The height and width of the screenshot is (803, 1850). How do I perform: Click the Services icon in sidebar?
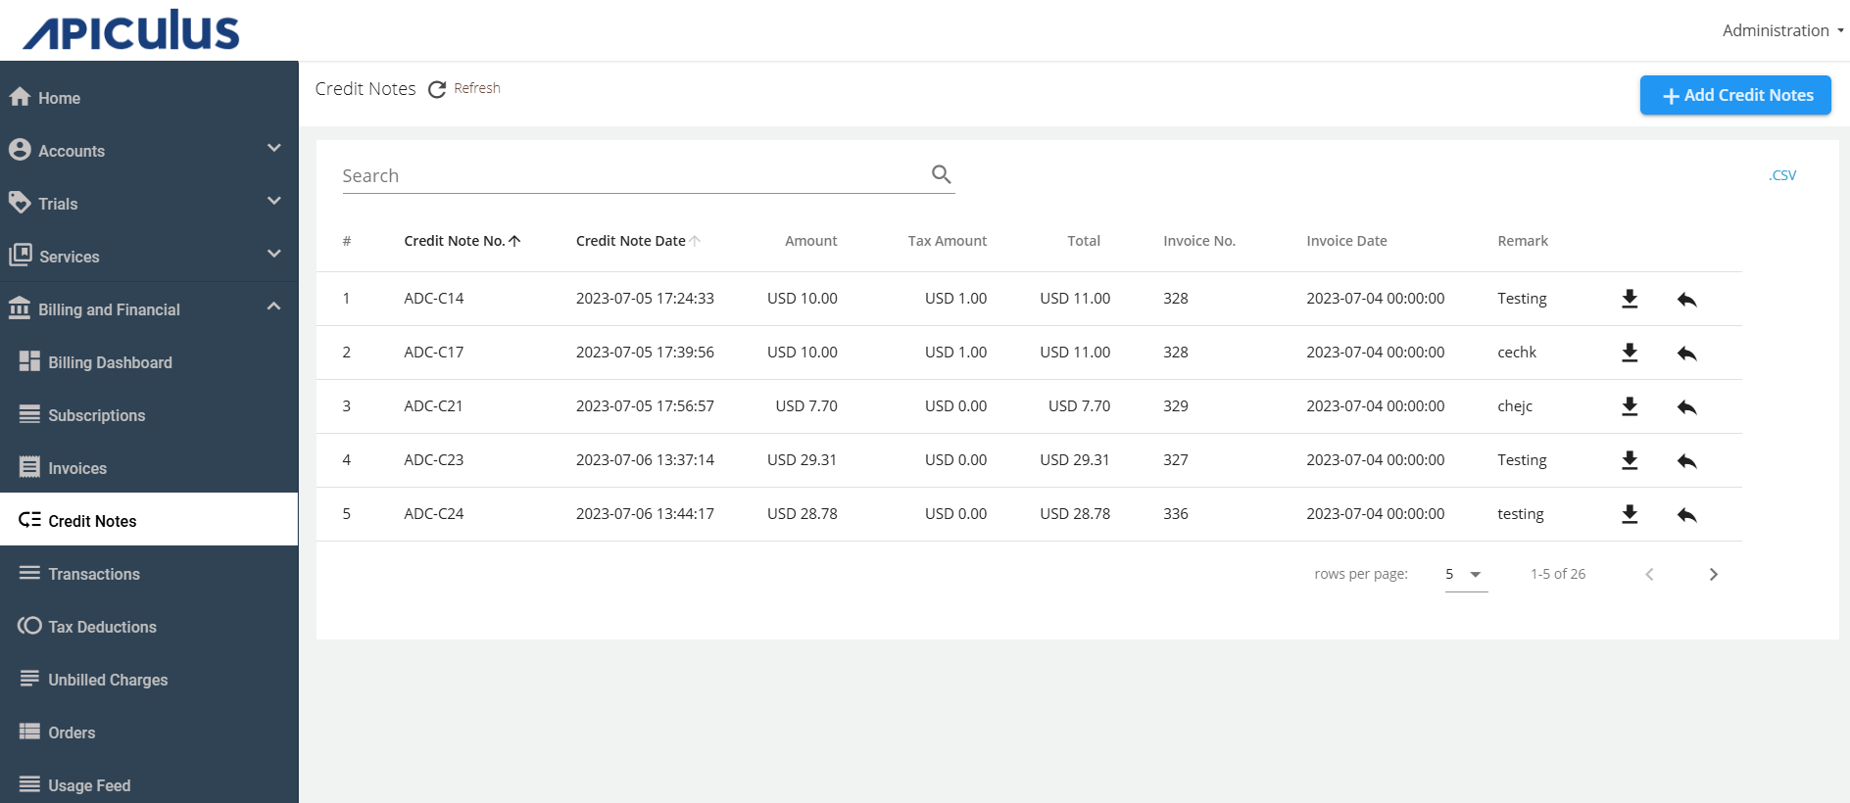pyautogui.click(x=21, y=256)
